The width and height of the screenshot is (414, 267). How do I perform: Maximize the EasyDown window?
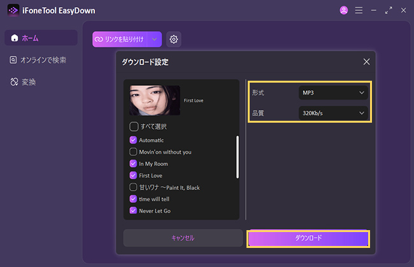pyautogui.click(x=389, y=10)
